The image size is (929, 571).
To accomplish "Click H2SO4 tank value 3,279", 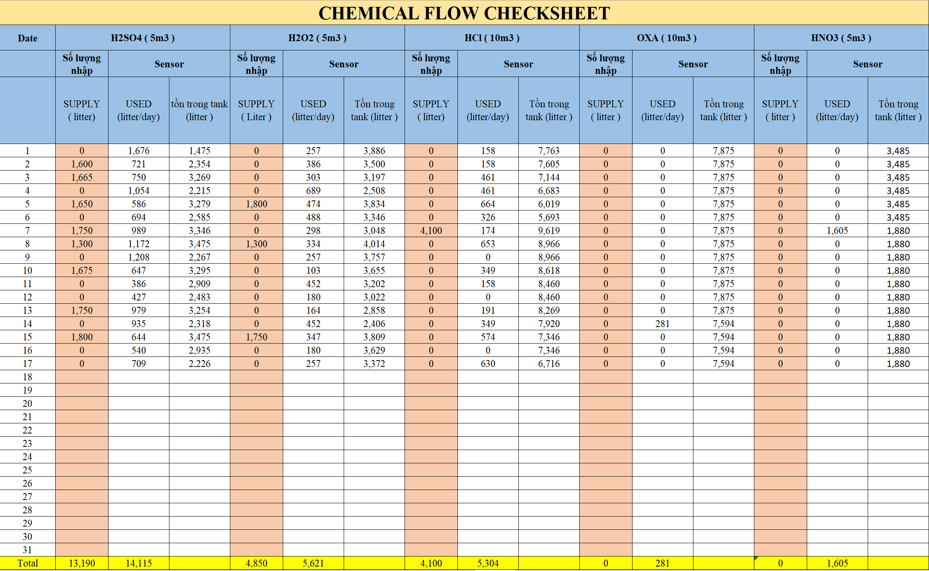I will (x=200, y=204).
